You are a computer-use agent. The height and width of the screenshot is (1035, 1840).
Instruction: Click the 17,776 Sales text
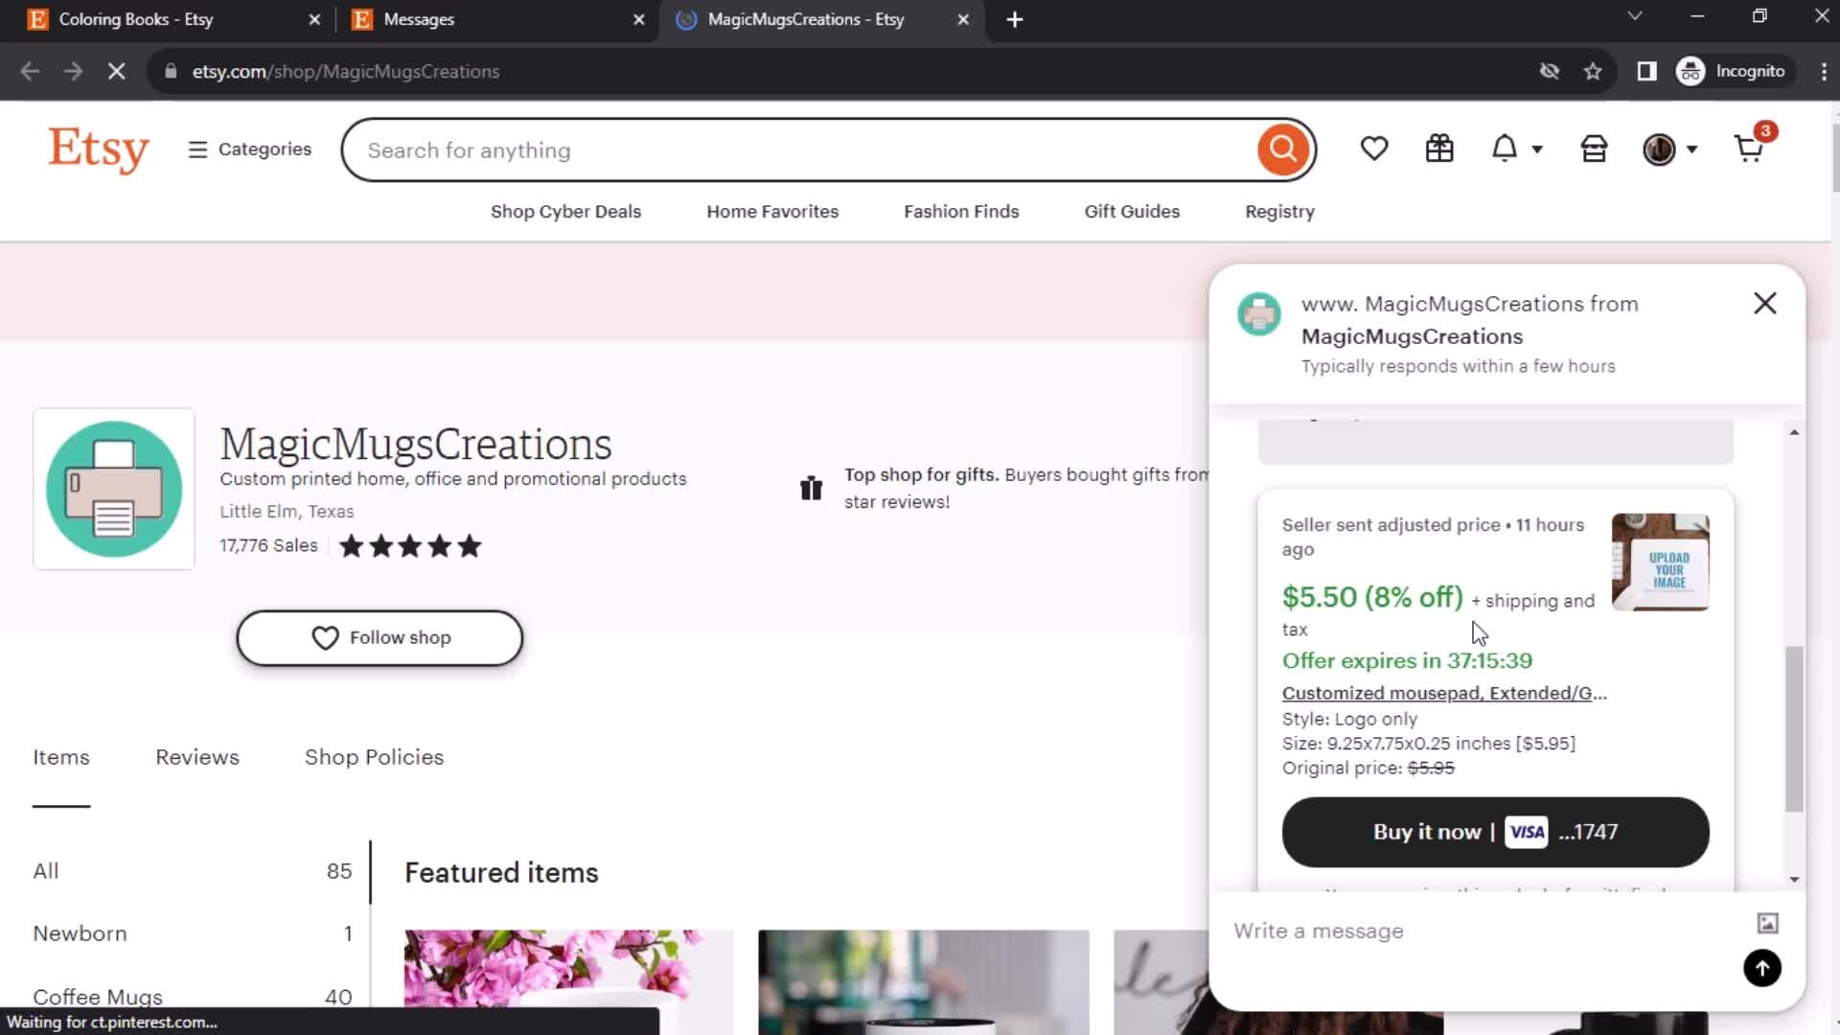tap(268, 545)
